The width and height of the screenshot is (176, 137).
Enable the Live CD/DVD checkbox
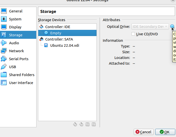pyautogui.click(x=133, y=34)
